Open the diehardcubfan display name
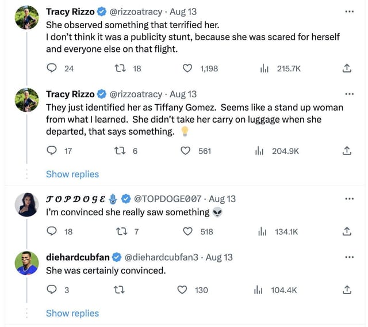The height and width of the screenshot is (327, 368). click(x=77, y=257)
